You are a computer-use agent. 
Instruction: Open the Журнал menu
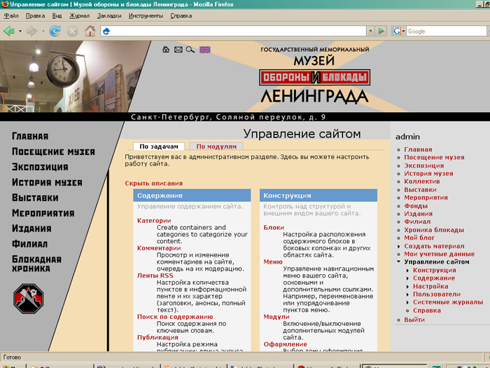tap(79, 15)
